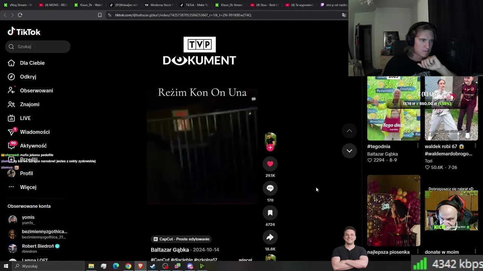The image size is (483, 271).
Task: Switch to stoi p od ciężkie Twitch tab
Action: click(334, 5)
